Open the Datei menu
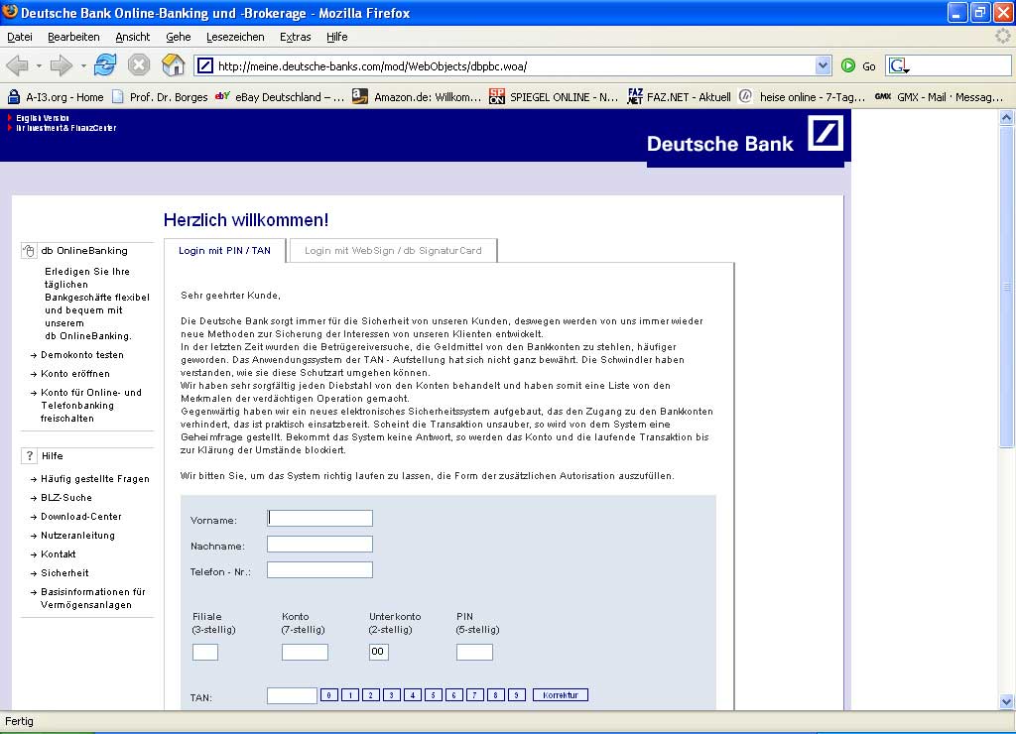Screen dimensions: 1016x734 [20, 37]
